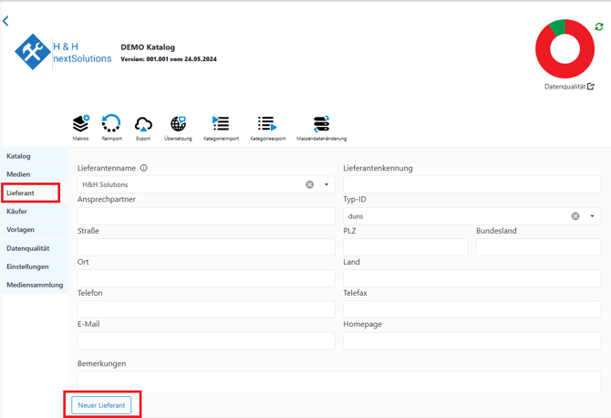Click the green refresh icon
The image size is (611, 418).
point(599,27)
